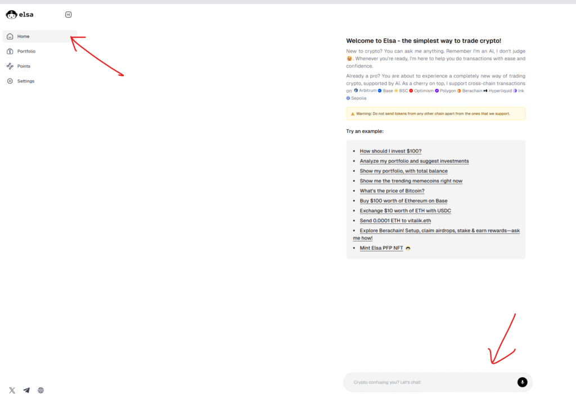Click the 'Try an example:' label

(x=364, y=131)
